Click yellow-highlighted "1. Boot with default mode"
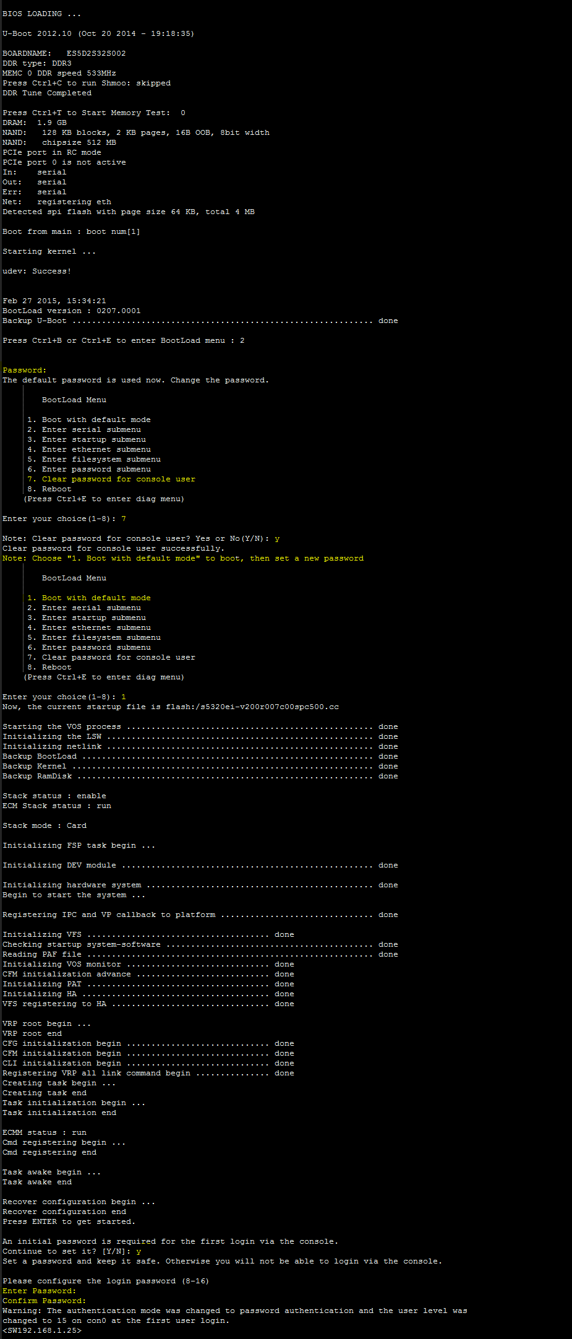 89,598
